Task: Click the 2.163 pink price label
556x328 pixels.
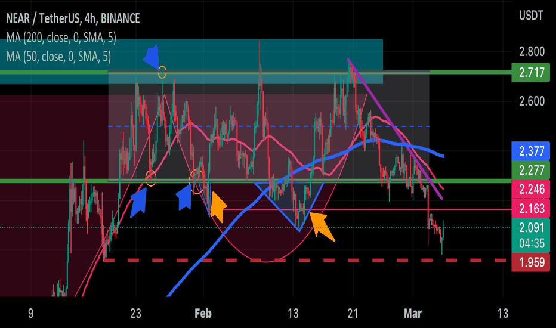Action: [x=530, y=208]
